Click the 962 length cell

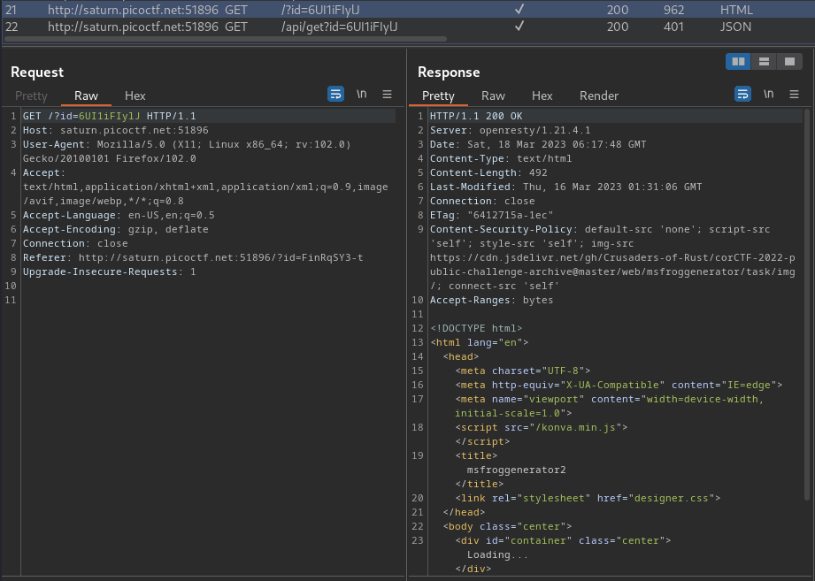674,10
